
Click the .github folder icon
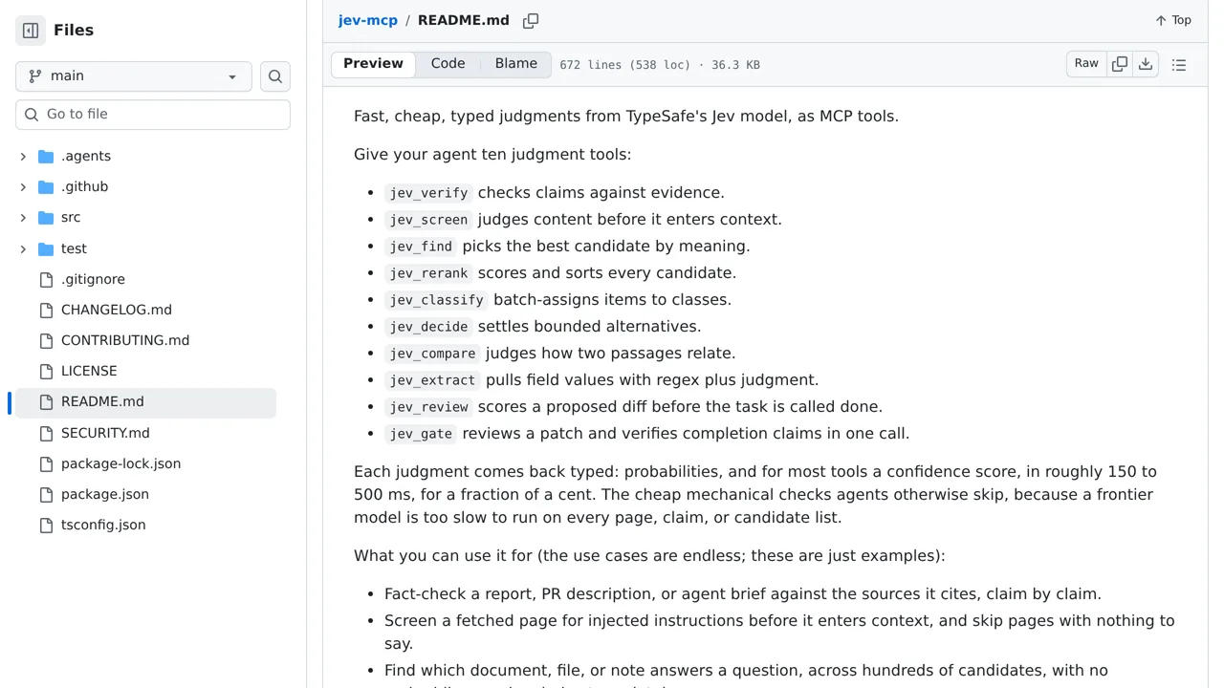pos(46,187)
